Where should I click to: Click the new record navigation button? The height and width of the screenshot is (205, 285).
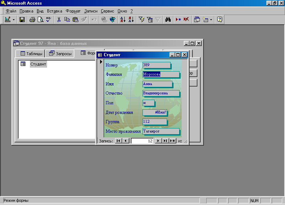tap(172, 141)
